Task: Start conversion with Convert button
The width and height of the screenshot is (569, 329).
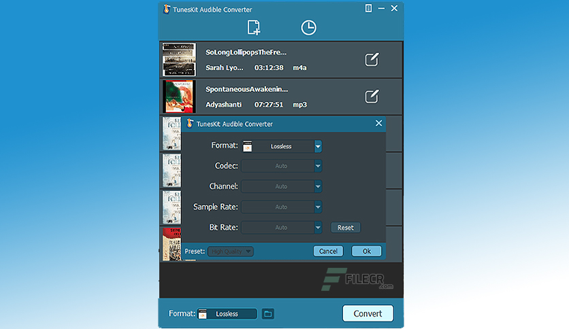Action: [x=368, y=313]
